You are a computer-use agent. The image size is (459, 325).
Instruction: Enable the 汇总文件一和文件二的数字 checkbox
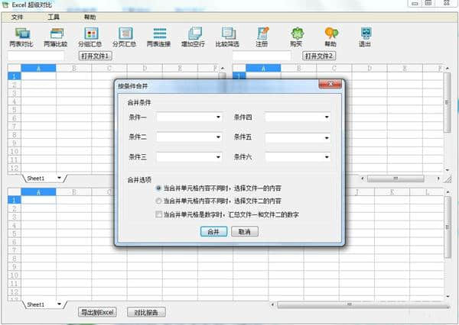point(158,214)
